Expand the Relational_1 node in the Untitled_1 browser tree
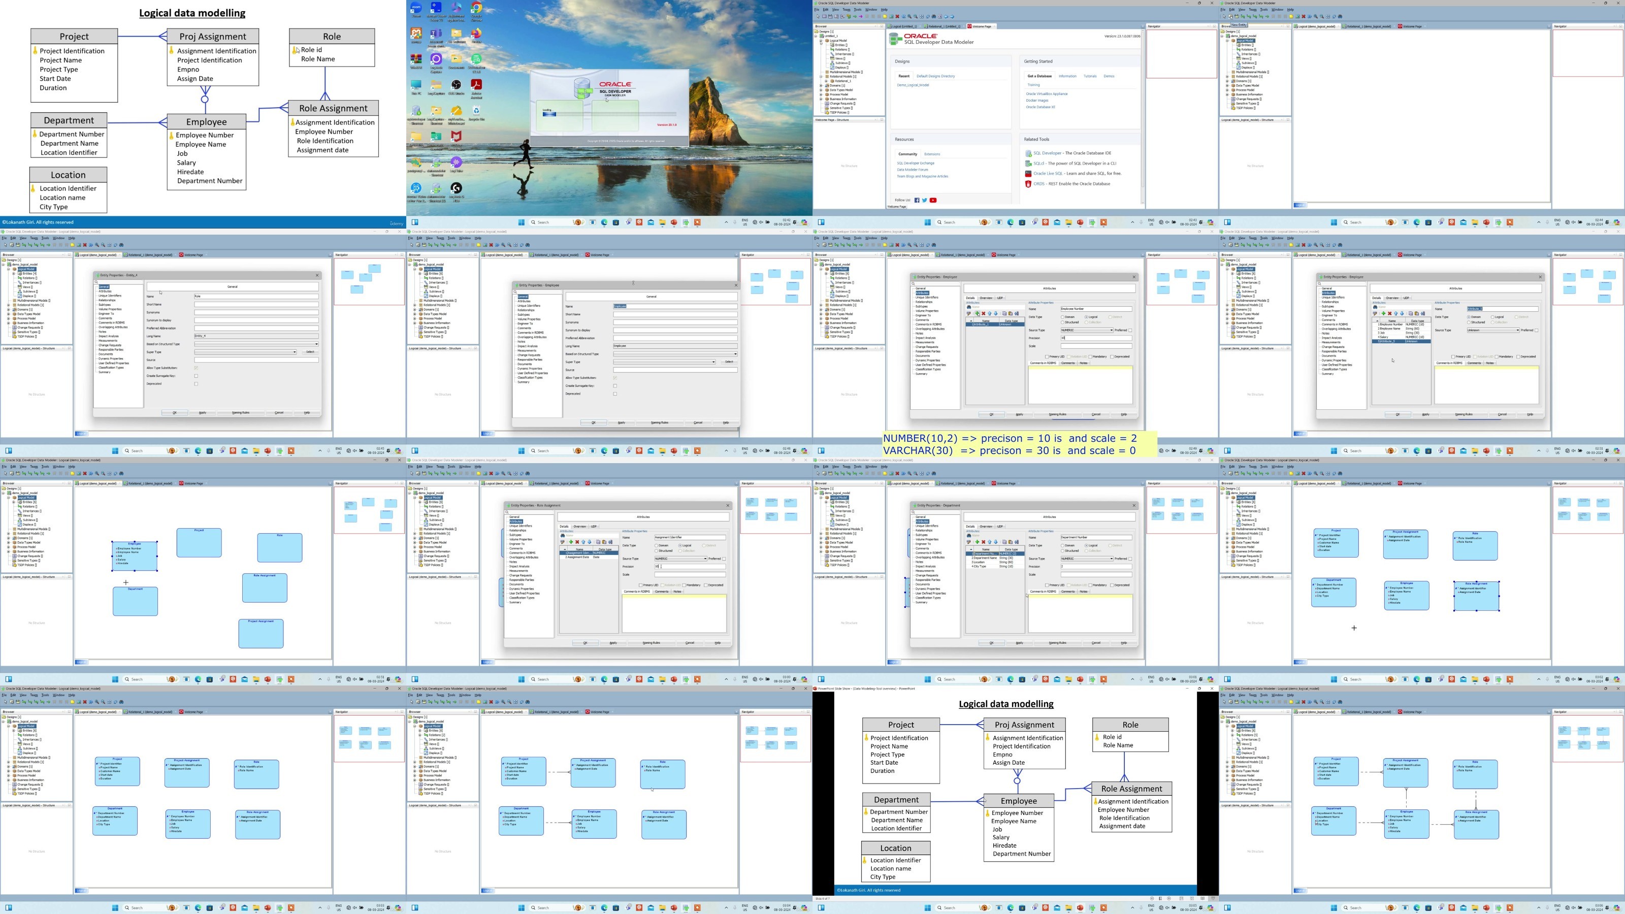 826,81
